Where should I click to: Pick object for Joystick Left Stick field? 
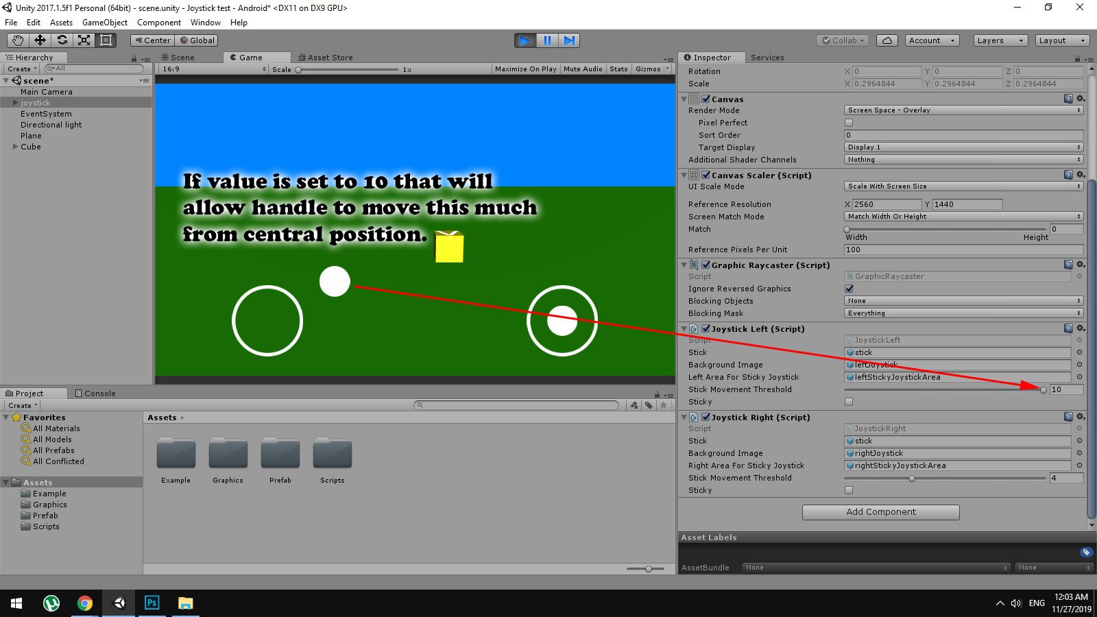1079,352
